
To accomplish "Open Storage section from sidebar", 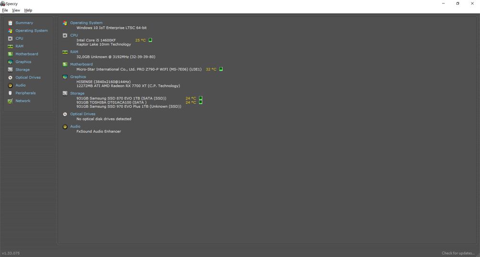I will (x=23, y=70).
